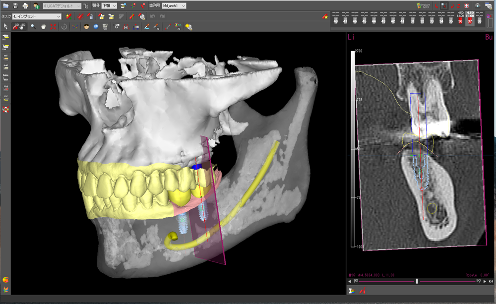Screen dimensions: 496x304
Task: Click the blue sliders icon beside 顎骨
Action: click(x=86, y=5)
